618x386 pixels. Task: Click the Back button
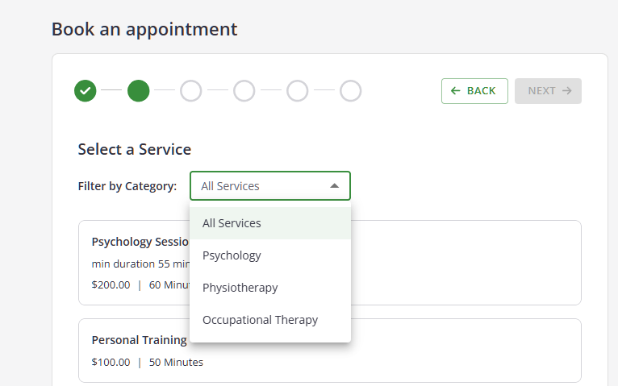pos(474,91)
